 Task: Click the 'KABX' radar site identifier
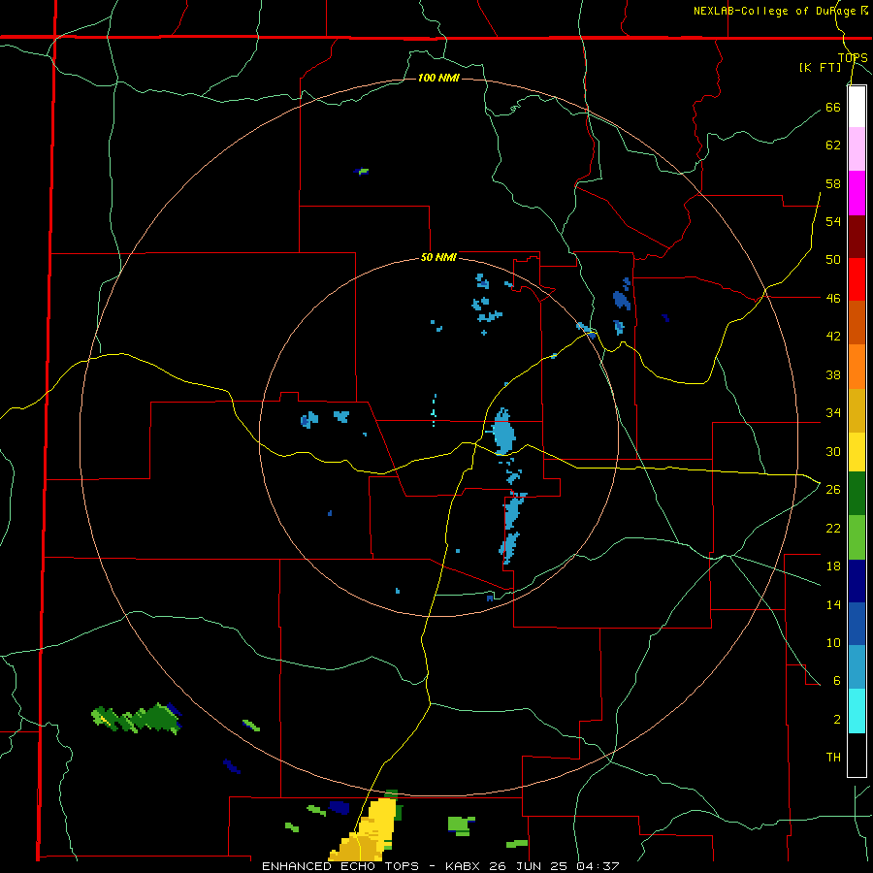point(465,866)
